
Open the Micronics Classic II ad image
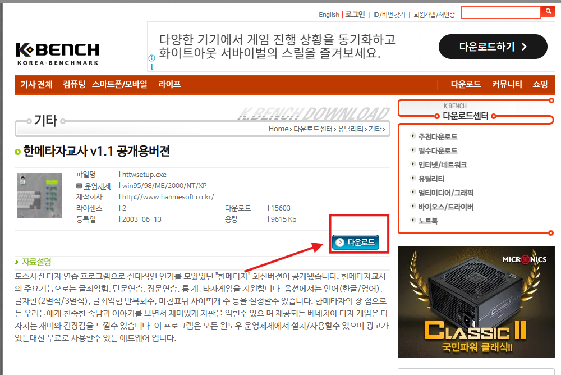point(476,302)
